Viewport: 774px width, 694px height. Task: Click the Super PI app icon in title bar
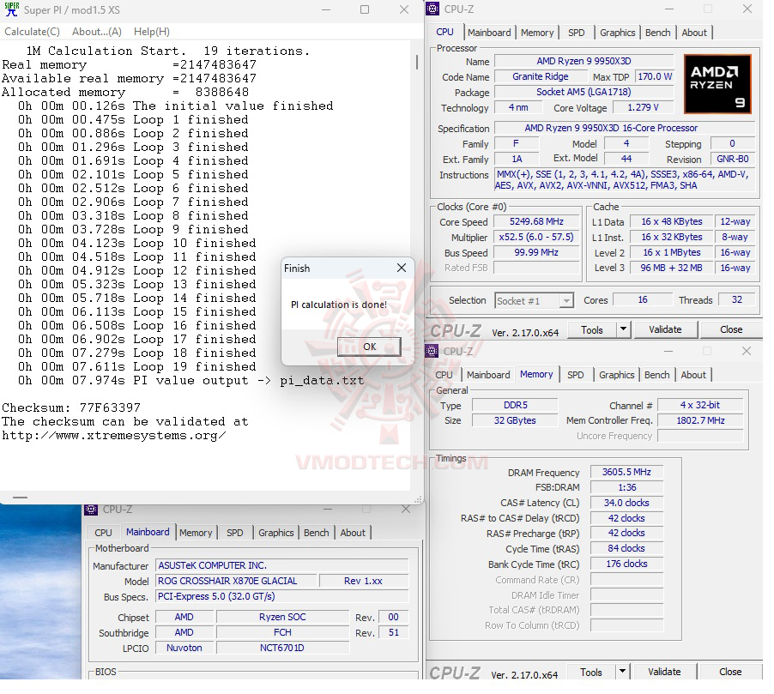[x=11, y=9]
